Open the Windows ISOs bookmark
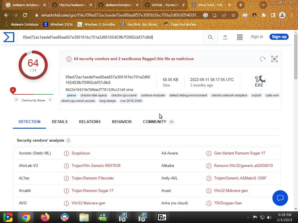 click(x=58, y=24)
